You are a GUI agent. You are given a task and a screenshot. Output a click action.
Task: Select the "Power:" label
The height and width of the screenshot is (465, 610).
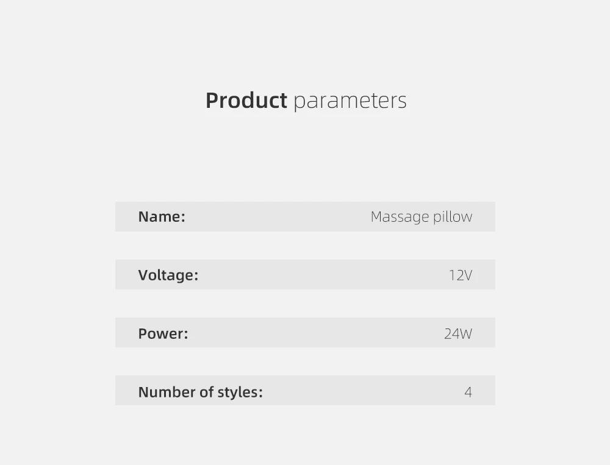(x=163, y=333)
